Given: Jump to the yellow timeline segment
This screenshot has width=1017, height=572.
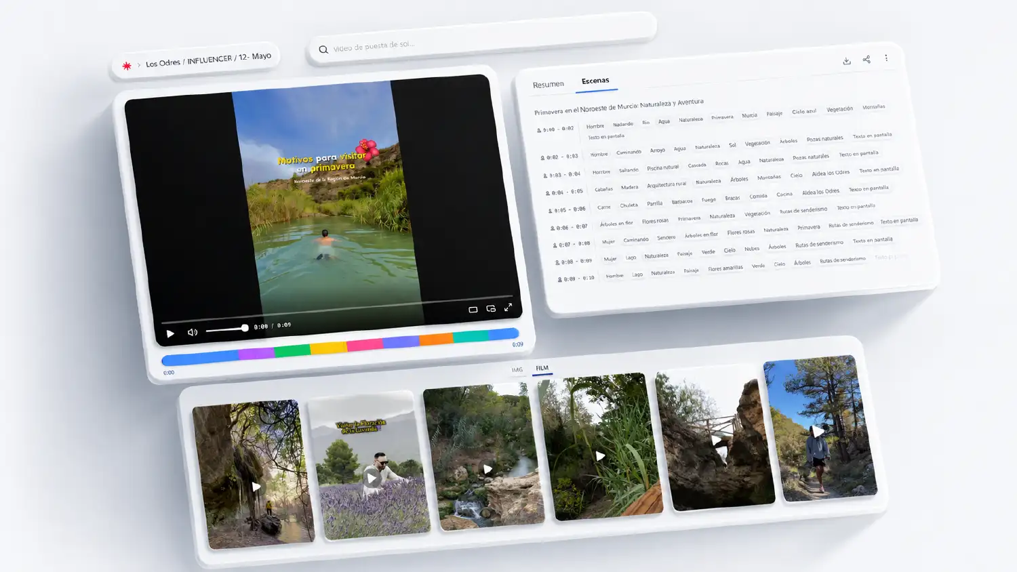Looking at the screenshot, I should [x=328, y=348].
